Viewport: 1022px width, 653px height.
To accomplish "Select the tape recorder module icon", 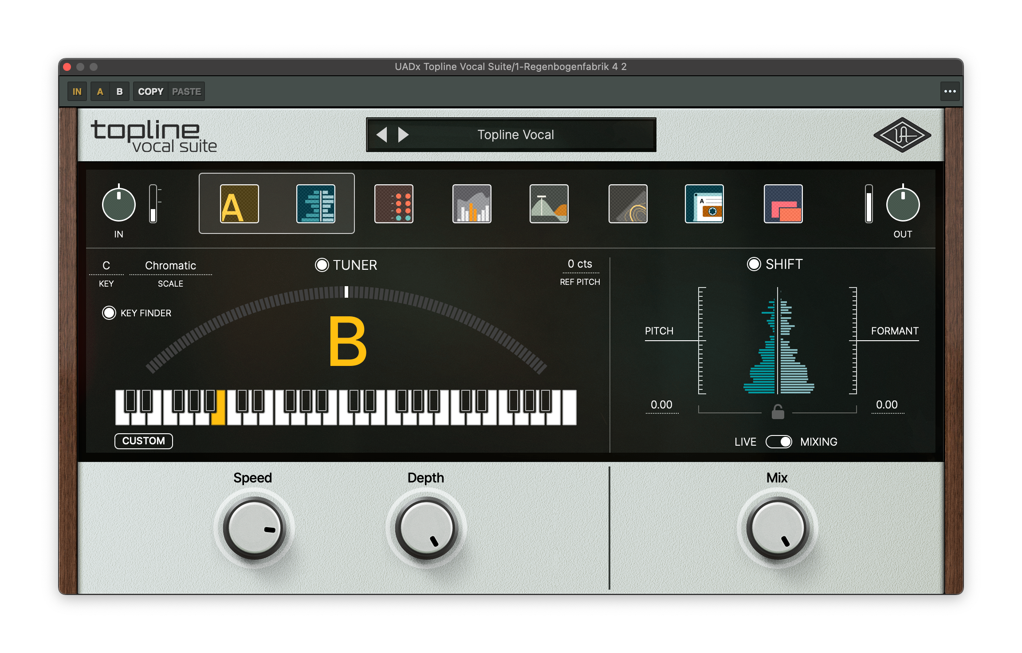I will pyautogui.click(x=704, y=204).
